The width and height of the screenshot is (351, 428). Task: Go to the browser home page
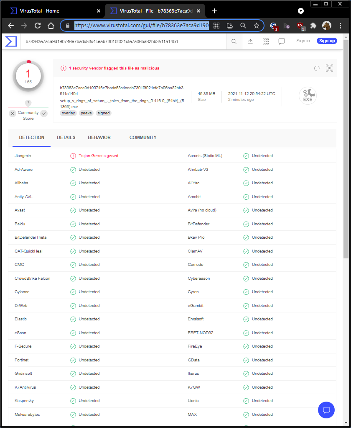pos(51,26)
